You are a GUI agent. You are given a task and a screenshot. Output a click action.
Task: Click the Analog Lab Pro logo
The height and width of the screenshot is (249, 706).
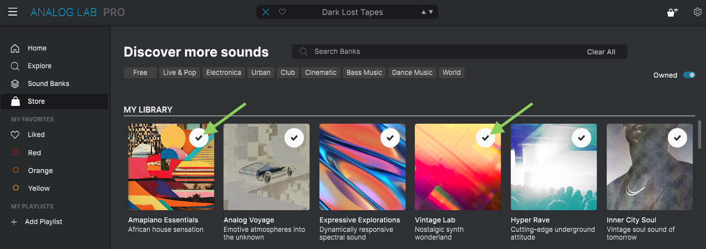pyautogui.click(x=78, y=12)
